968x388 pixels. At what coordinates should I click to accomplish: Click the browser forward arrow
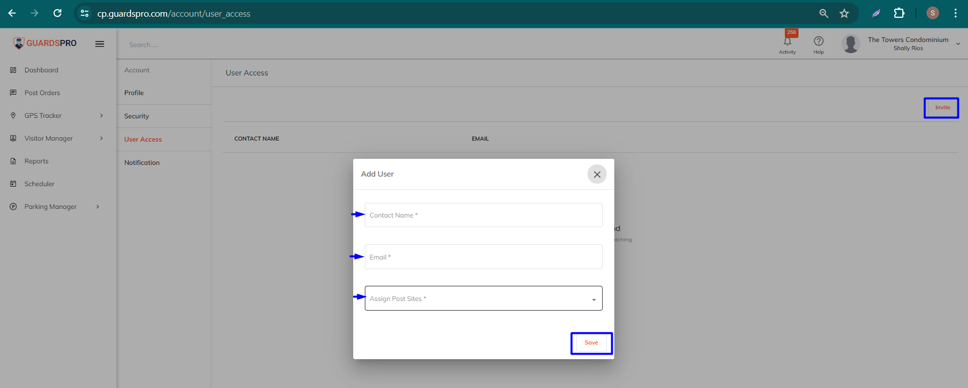[34, 13]
